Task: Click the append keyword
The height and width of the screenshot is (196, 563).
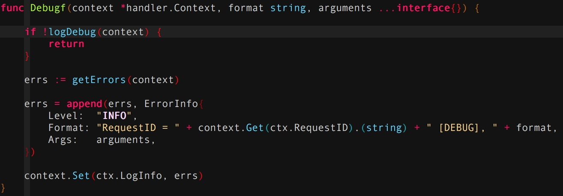Action: coord(84,104)
